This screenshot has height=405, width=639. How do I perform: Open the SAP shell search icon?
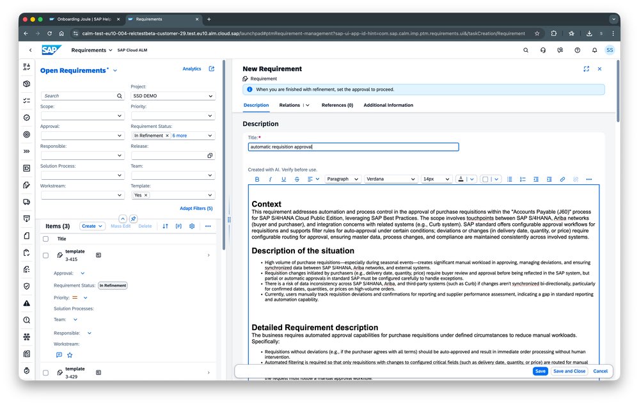[526, 49]
